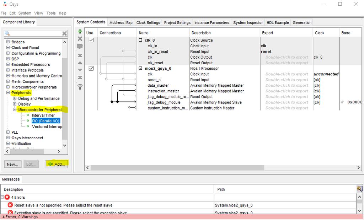Open the View menu
Viewport: 364px width, 220px height.
(38, 13)
